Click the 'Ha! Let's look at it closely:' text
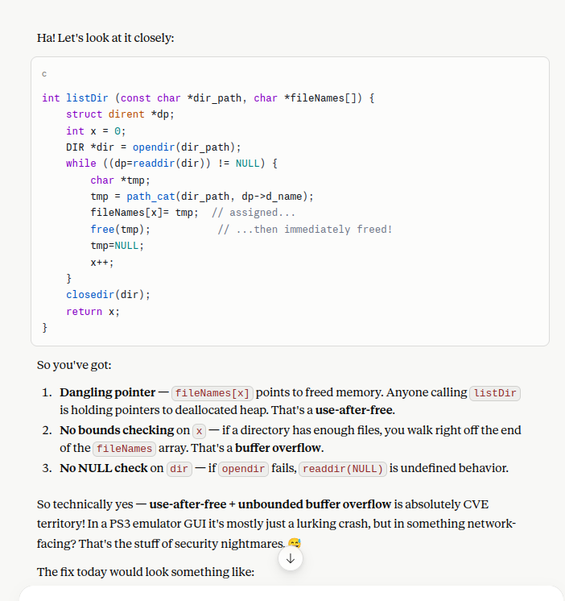Image resolution: width=565 pixels, height=601 pixels. click(105, 38)
